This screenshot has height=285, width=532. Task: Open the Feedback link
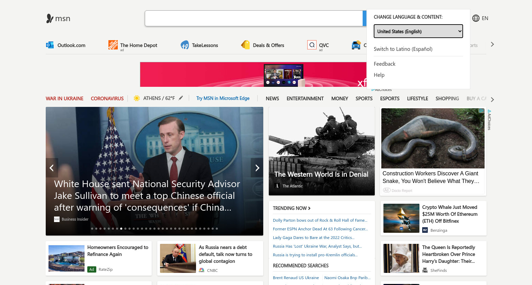pyautogui.click(x=384, y=64)
